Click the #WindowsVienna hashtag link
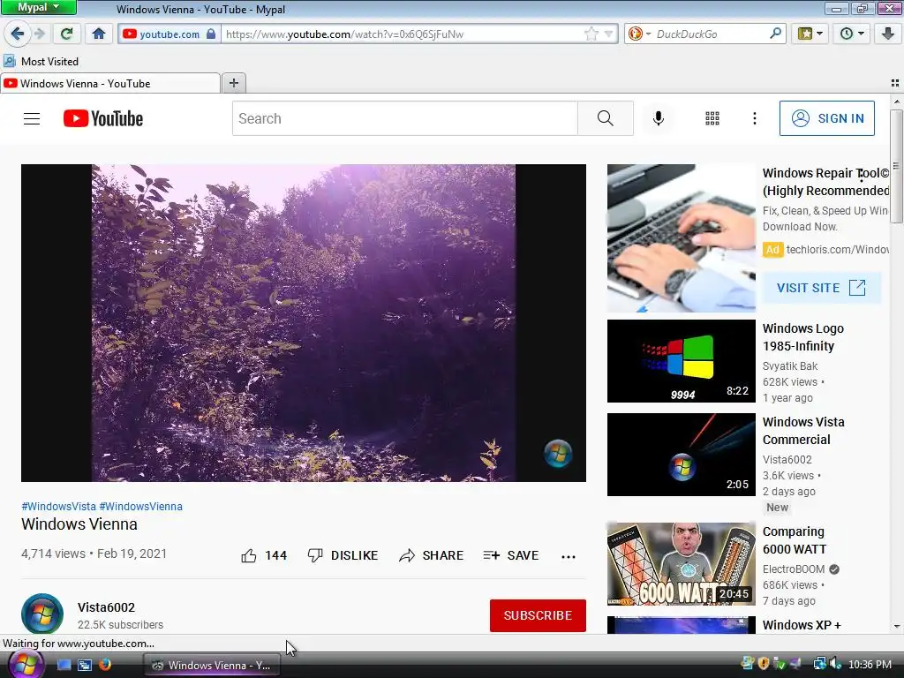Viewport: 904px width, 678px height. coord(140,506)
